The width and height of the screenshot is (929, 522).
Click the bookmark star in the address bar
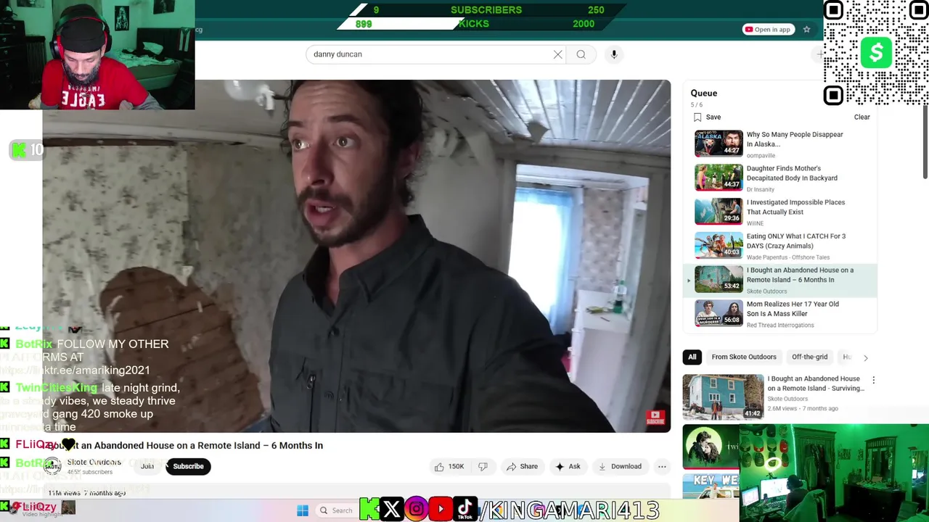click(x=806, y=30)
